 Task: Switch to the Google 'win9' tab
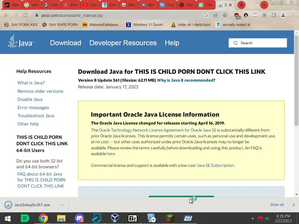32,5
